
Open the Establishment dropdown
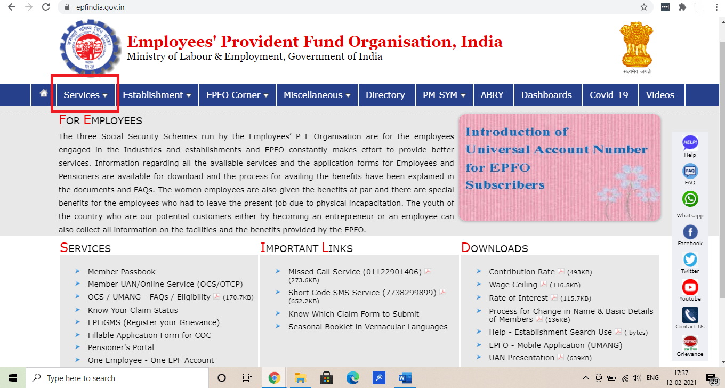point(157,94)
